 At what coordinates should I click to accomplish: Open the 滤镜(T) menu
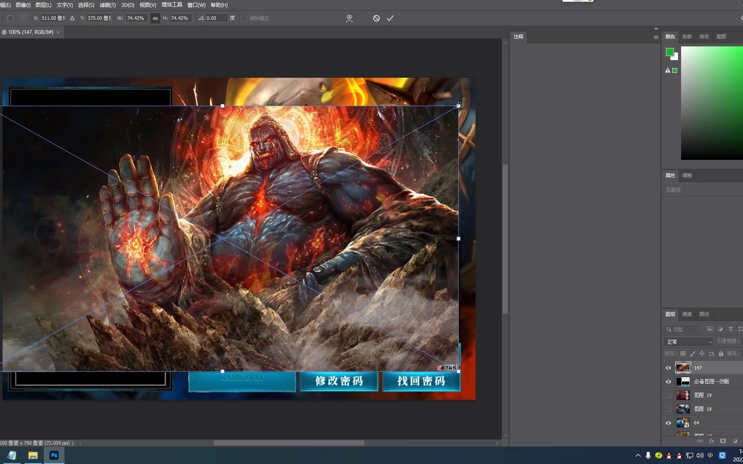(x=107, y=5)
